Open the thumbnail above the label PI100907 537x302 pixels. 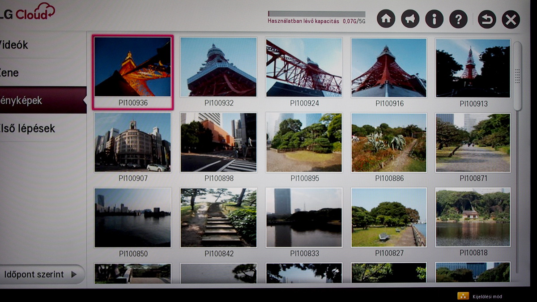[132, 142]
